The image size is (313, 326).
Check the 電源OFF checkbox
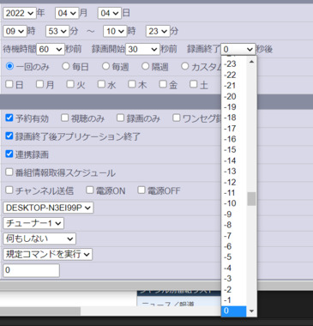click(x=141, y=190)
